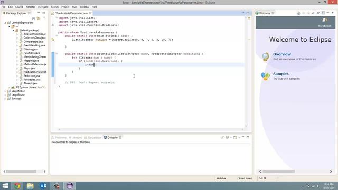
Task: Click right arrow of Welcome horizontal scrollbar
Action: pos(331,172)
